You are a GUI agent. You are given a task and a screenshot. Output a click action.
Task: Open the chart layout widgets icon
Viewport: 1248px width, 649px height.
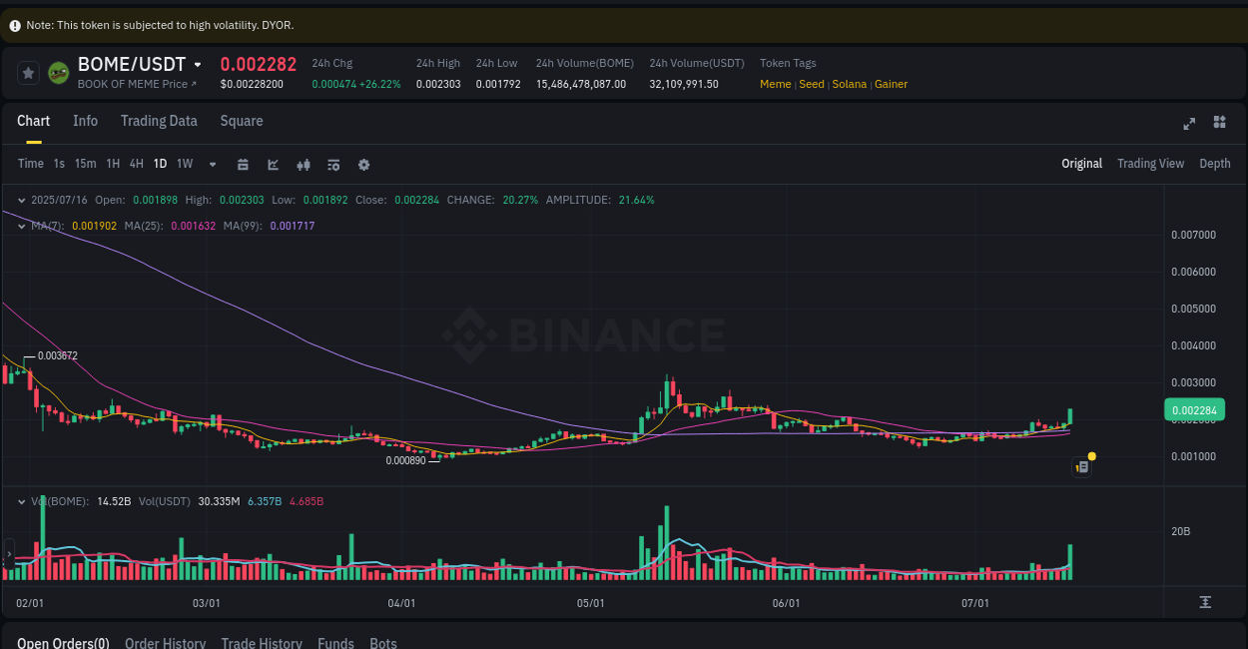[x=1219, y=123]
